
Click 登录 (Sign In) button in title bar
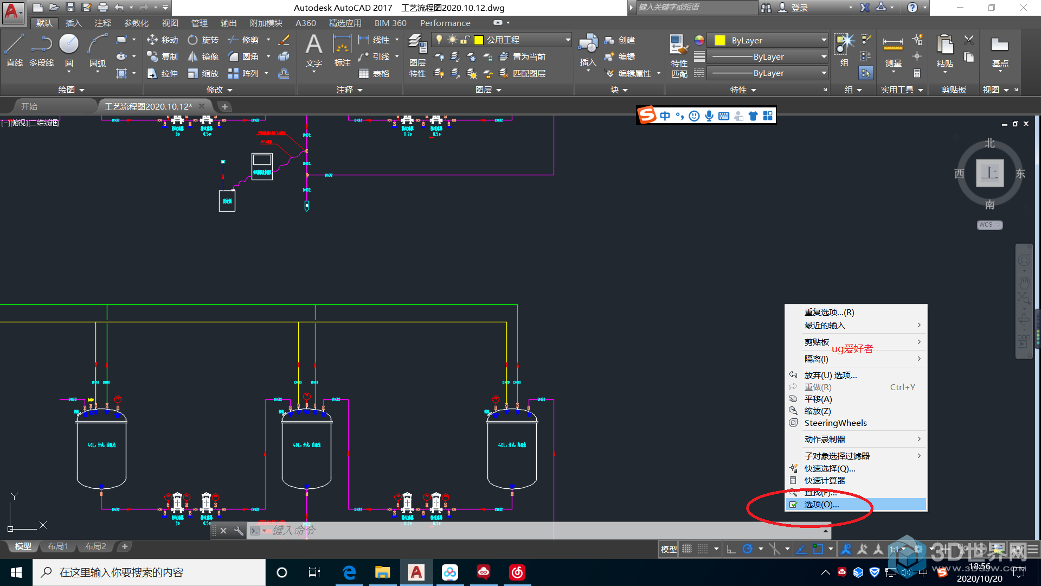793,8
